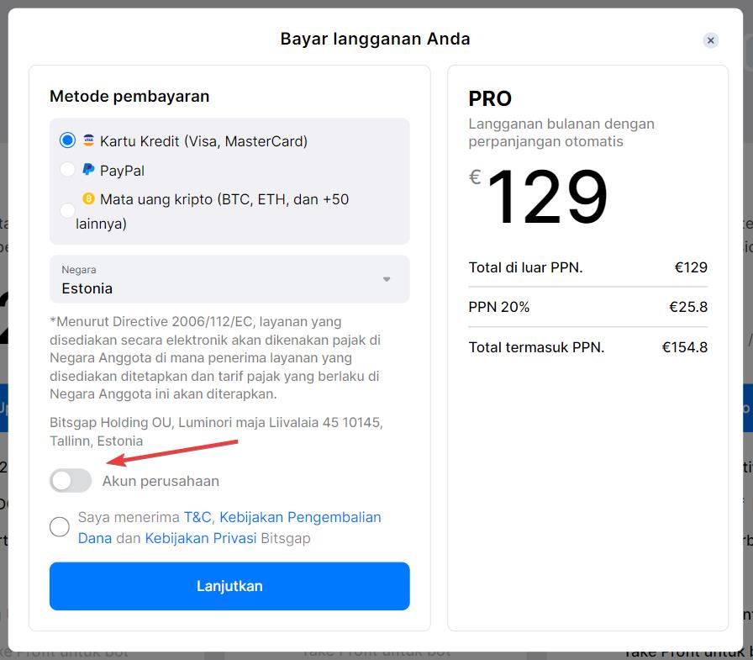Click the Visa/MasterCard card icon
This screenshot has height=660, width=753.
pos(88,140)
